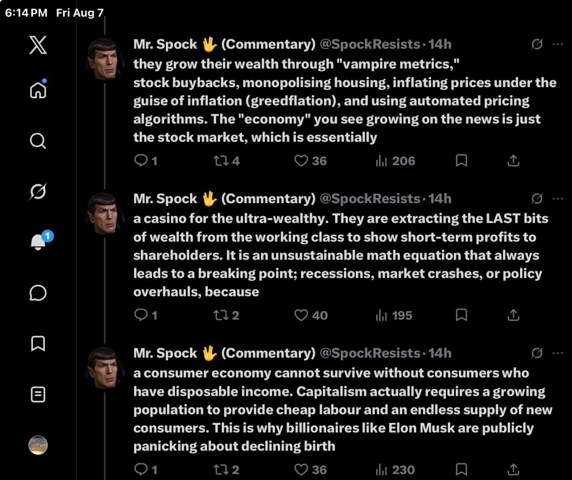Open Search from the sidebar
The width and height of the screenshot is (572, 480).
(38, 141)
